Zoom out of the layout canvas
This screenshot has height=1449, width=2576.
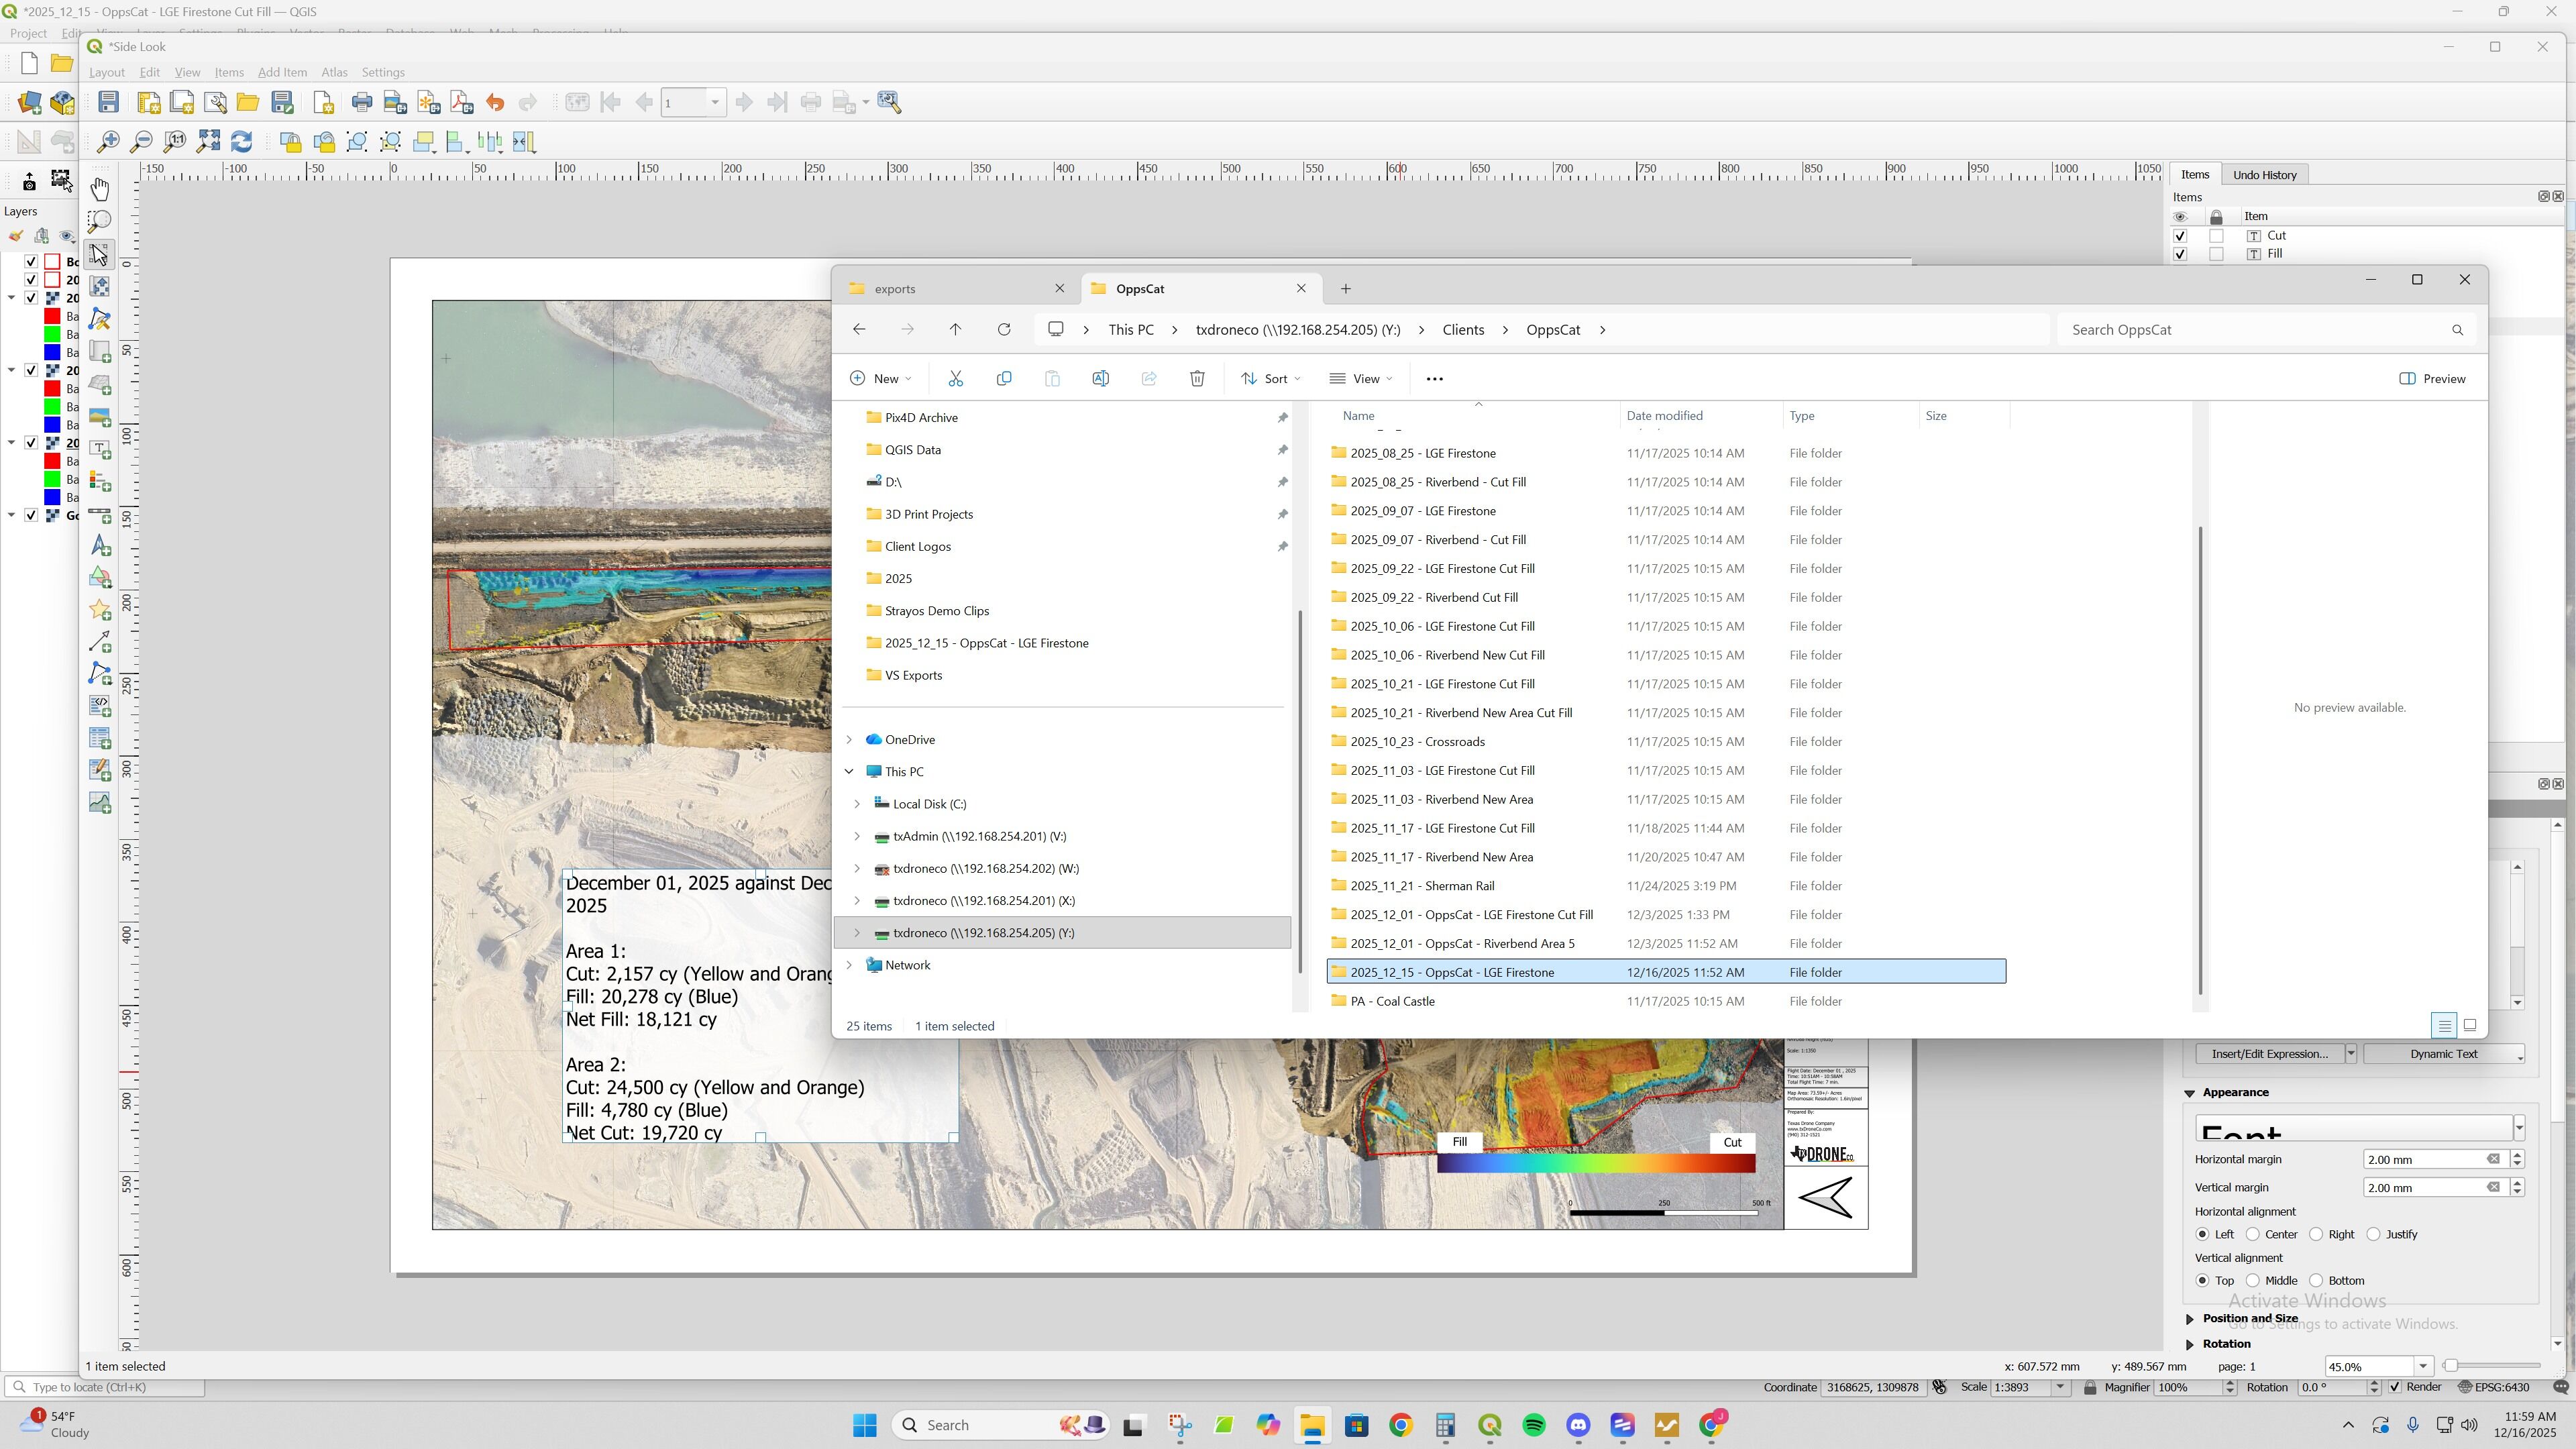142,142
